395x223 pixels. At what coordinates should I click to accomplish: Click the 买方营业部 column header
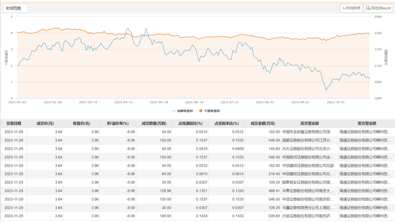(x=310, y=124)
